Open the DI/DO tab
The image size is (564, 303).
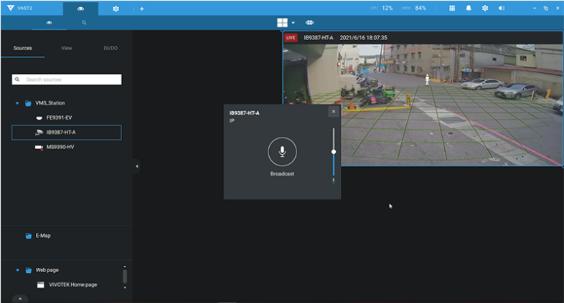pyautogui.click(x=111, y=48)
